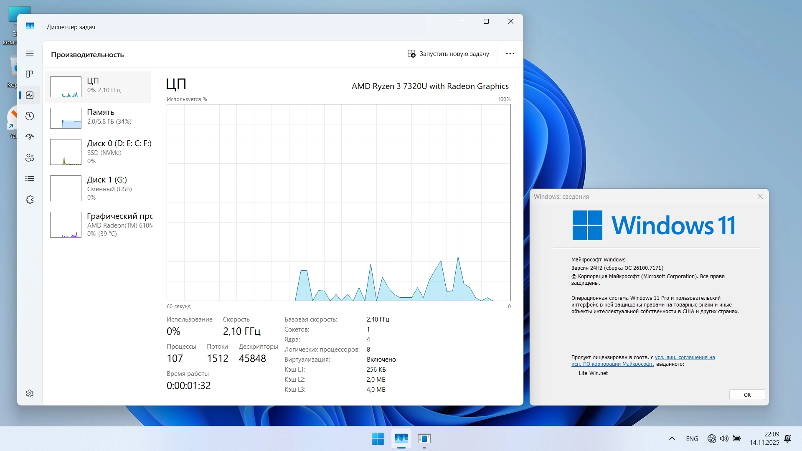This screenshot has height=451, width=802.
Task: Open Task Manager settings gear
Action: (x=30, y=393)
